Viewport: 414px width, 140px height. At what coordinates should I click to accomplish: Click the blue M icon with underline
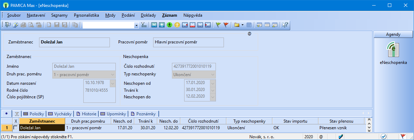coord(193,25)
